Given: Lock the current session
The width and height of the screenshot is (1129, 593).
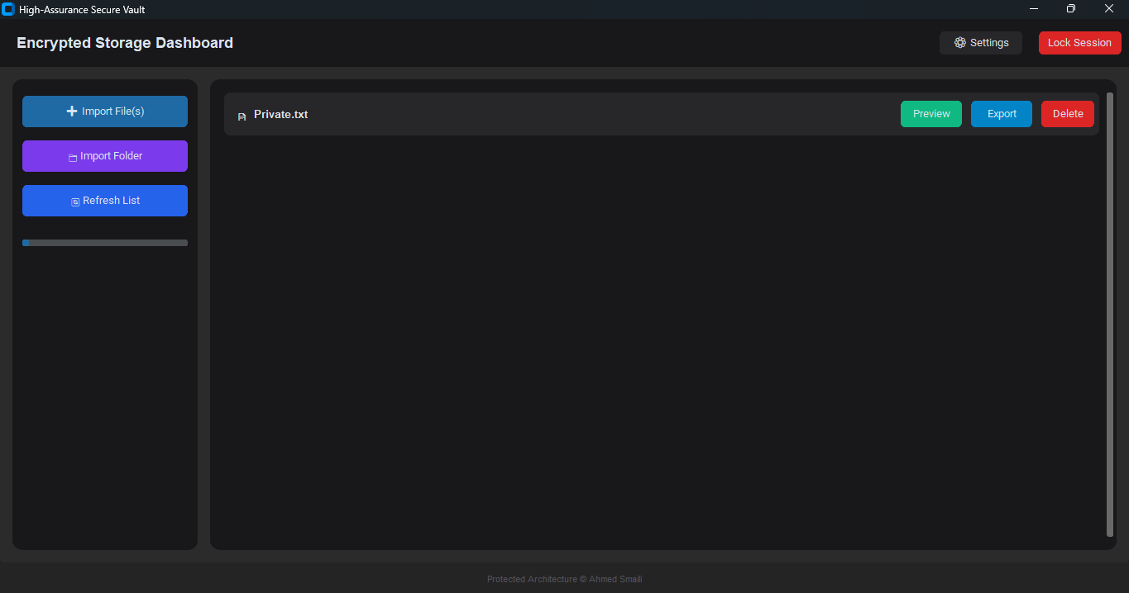Looking at the screenshot, I should pos(1079,43).
